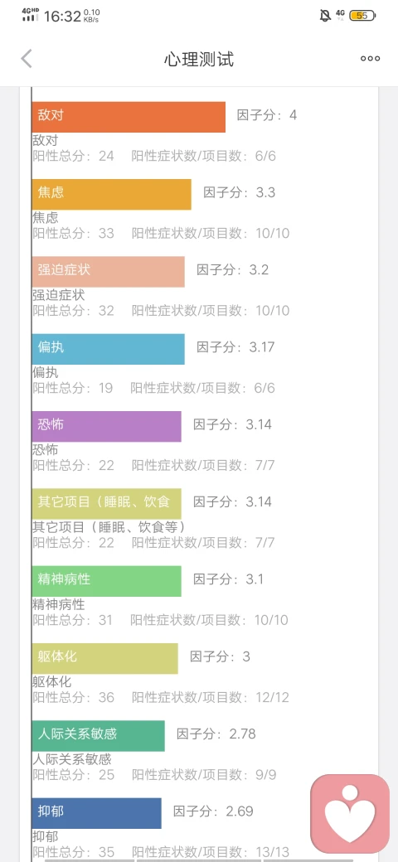The width and height of the screenshot is (398, 862).
Task: Tap the pink heart floating icon
Action: pyautogui.click(x=350, y=814)
